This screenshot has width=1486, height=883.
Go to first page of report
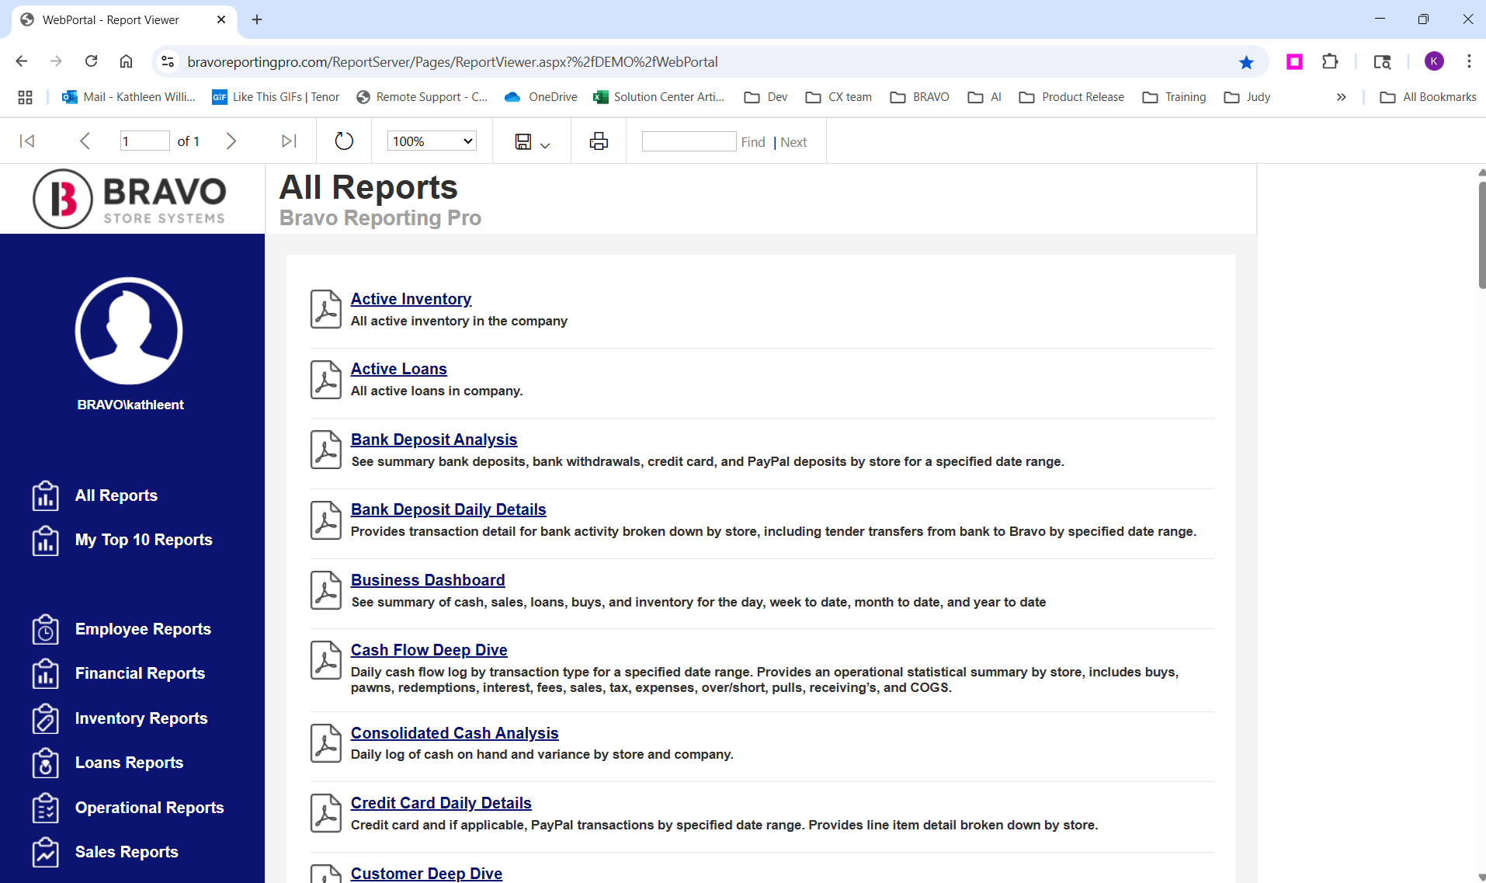27,141
